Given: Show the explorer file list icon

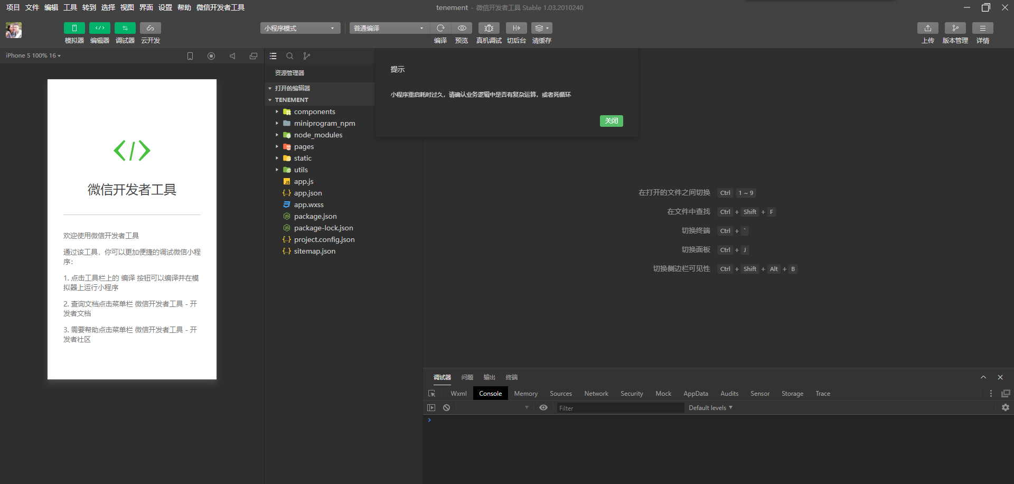Looking at the screenshot, I should 273,56.
